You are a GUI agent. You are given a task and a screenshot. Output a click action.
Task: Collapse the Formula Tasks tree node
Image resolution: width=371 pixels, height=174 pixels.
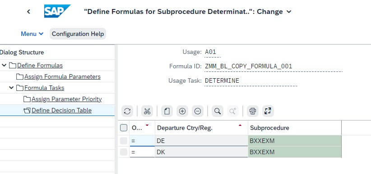(11, 88)
